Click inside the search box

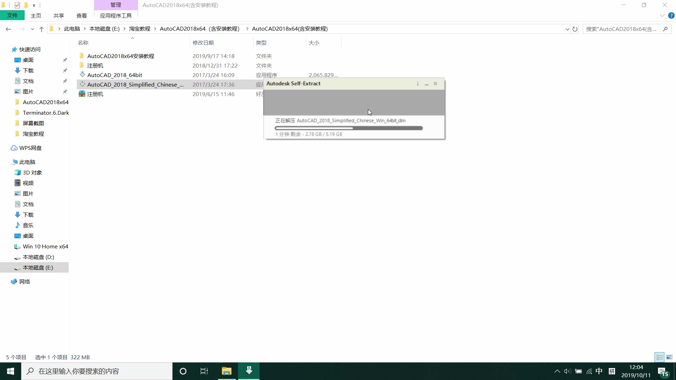(623, 29)
